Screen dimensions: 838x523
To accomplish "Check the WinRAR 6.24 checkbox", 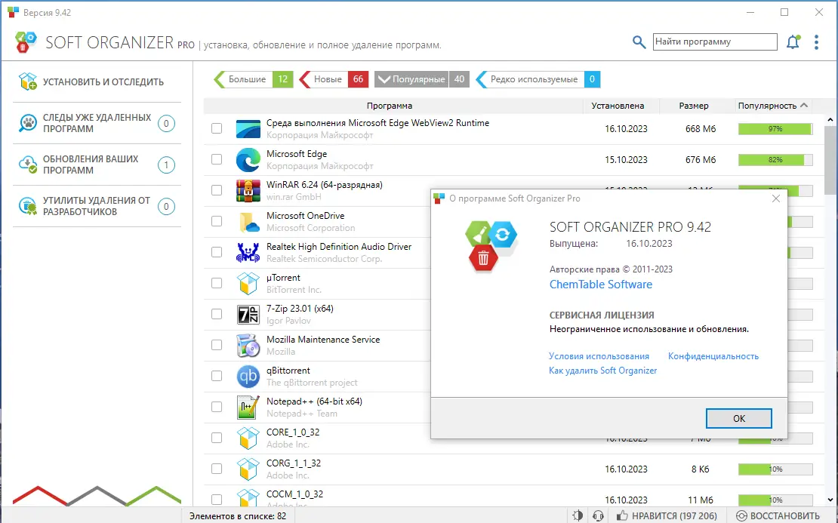I will tap(217, 190).
